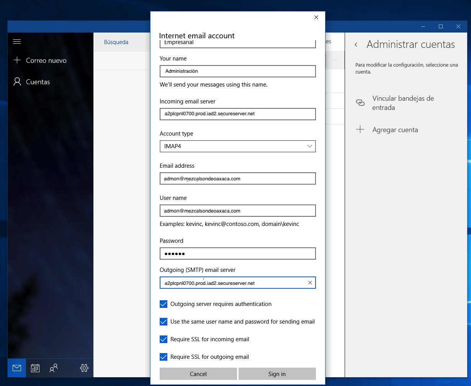This screenshot has height=386, width=471.
Task: Uncheck Use the same user name and password
Action: point(164,322)
